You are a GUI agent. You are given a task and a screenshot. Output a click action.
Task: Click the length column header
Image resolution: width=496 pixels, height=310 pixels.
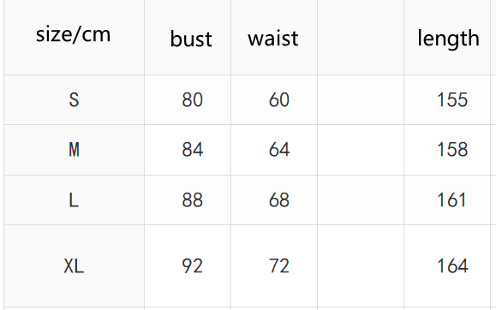pos(447,37)
